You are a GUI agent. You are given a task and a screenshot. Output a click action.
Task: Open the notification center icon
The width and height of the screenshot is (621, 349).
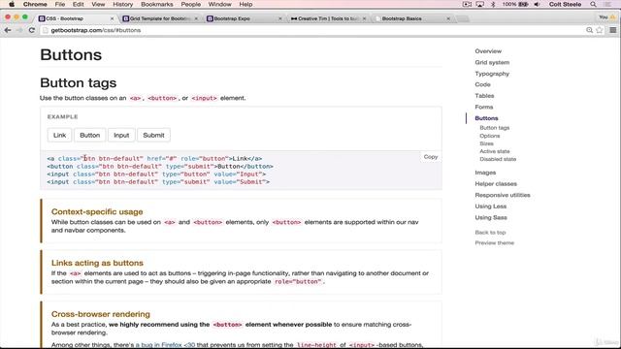(607, 4)
